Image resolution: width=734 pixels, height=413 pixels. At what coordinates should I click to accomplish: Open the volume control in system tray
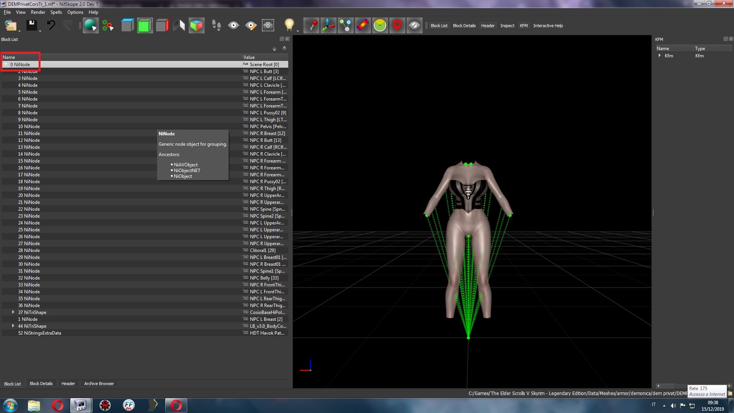pyautogui.click(x=673, y=406)
